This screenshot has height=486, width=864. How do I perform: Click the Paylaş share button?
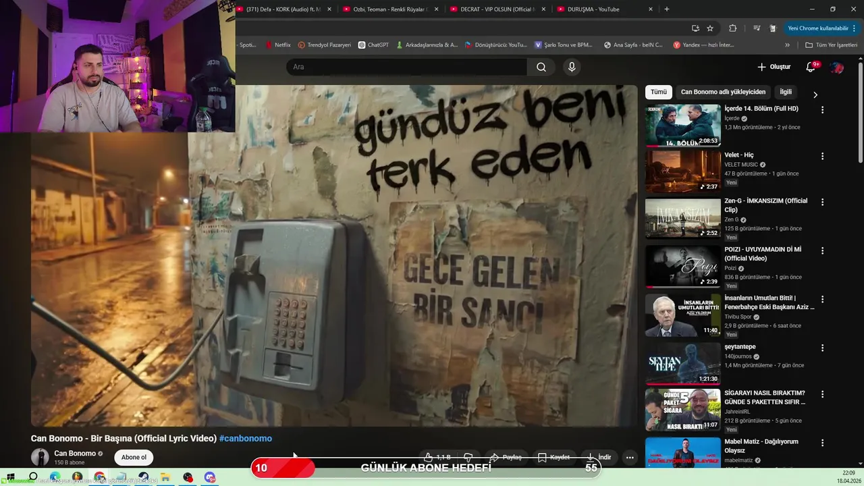click(x=506, y=457)
